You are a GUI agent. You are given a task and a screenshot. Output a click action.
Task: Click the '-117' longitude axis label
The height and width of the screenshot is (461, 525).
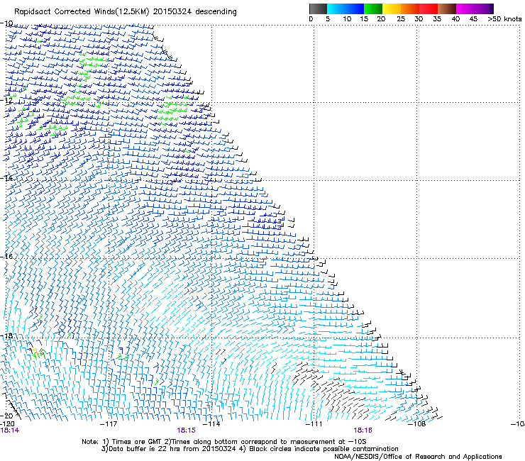(x=109, y=424)
